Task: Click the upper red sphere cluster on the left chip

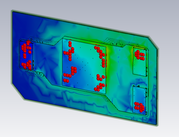Action: pos(26,48)
